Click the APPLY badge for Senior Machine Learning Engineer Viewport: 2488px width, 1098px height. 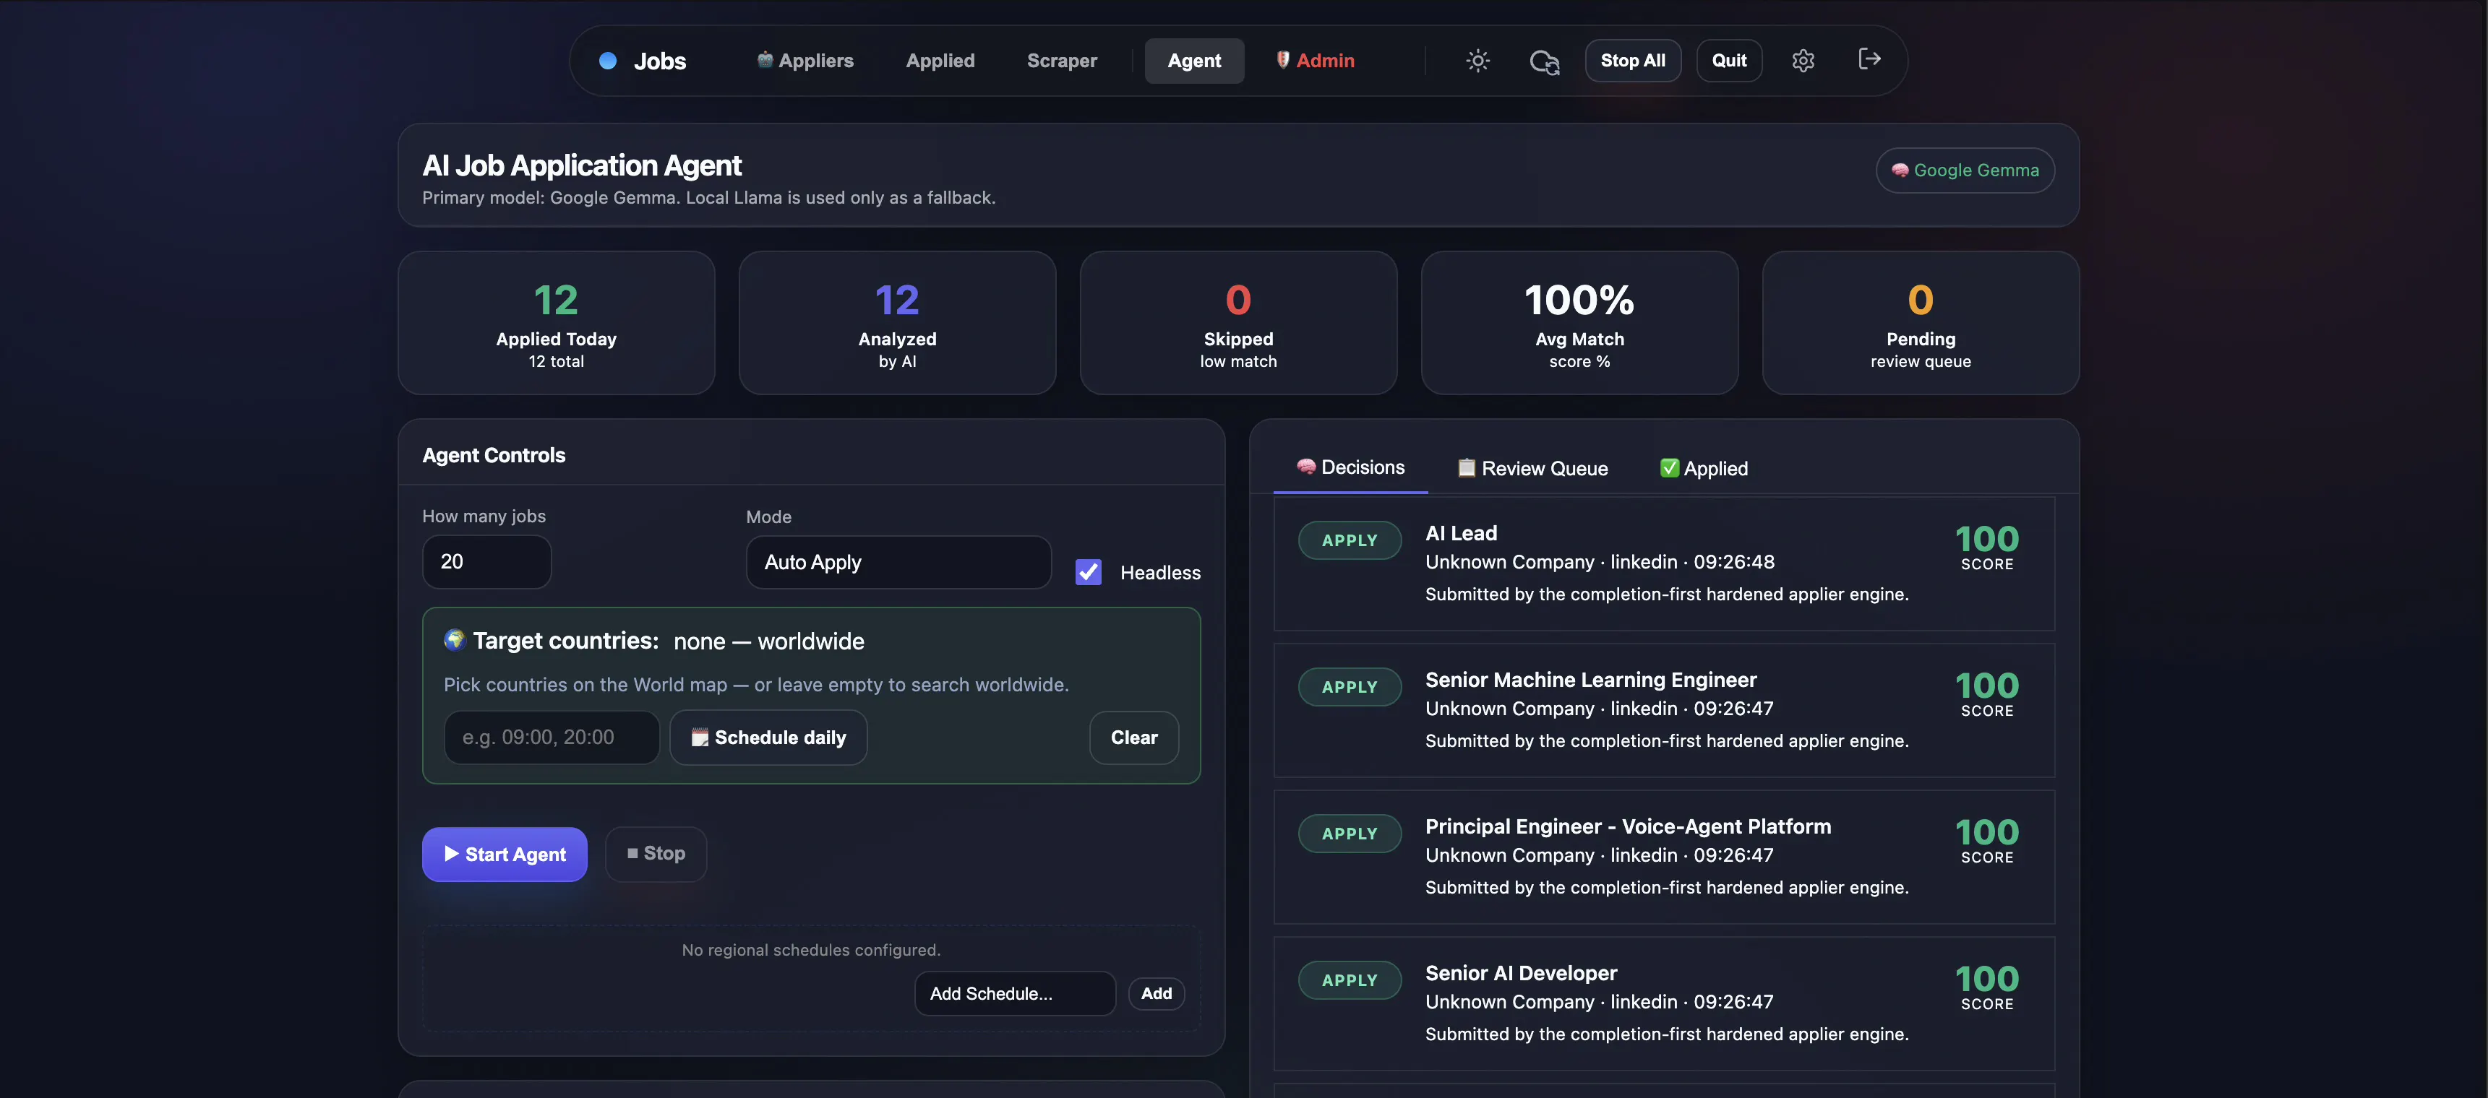click(x=1350, y=687)
